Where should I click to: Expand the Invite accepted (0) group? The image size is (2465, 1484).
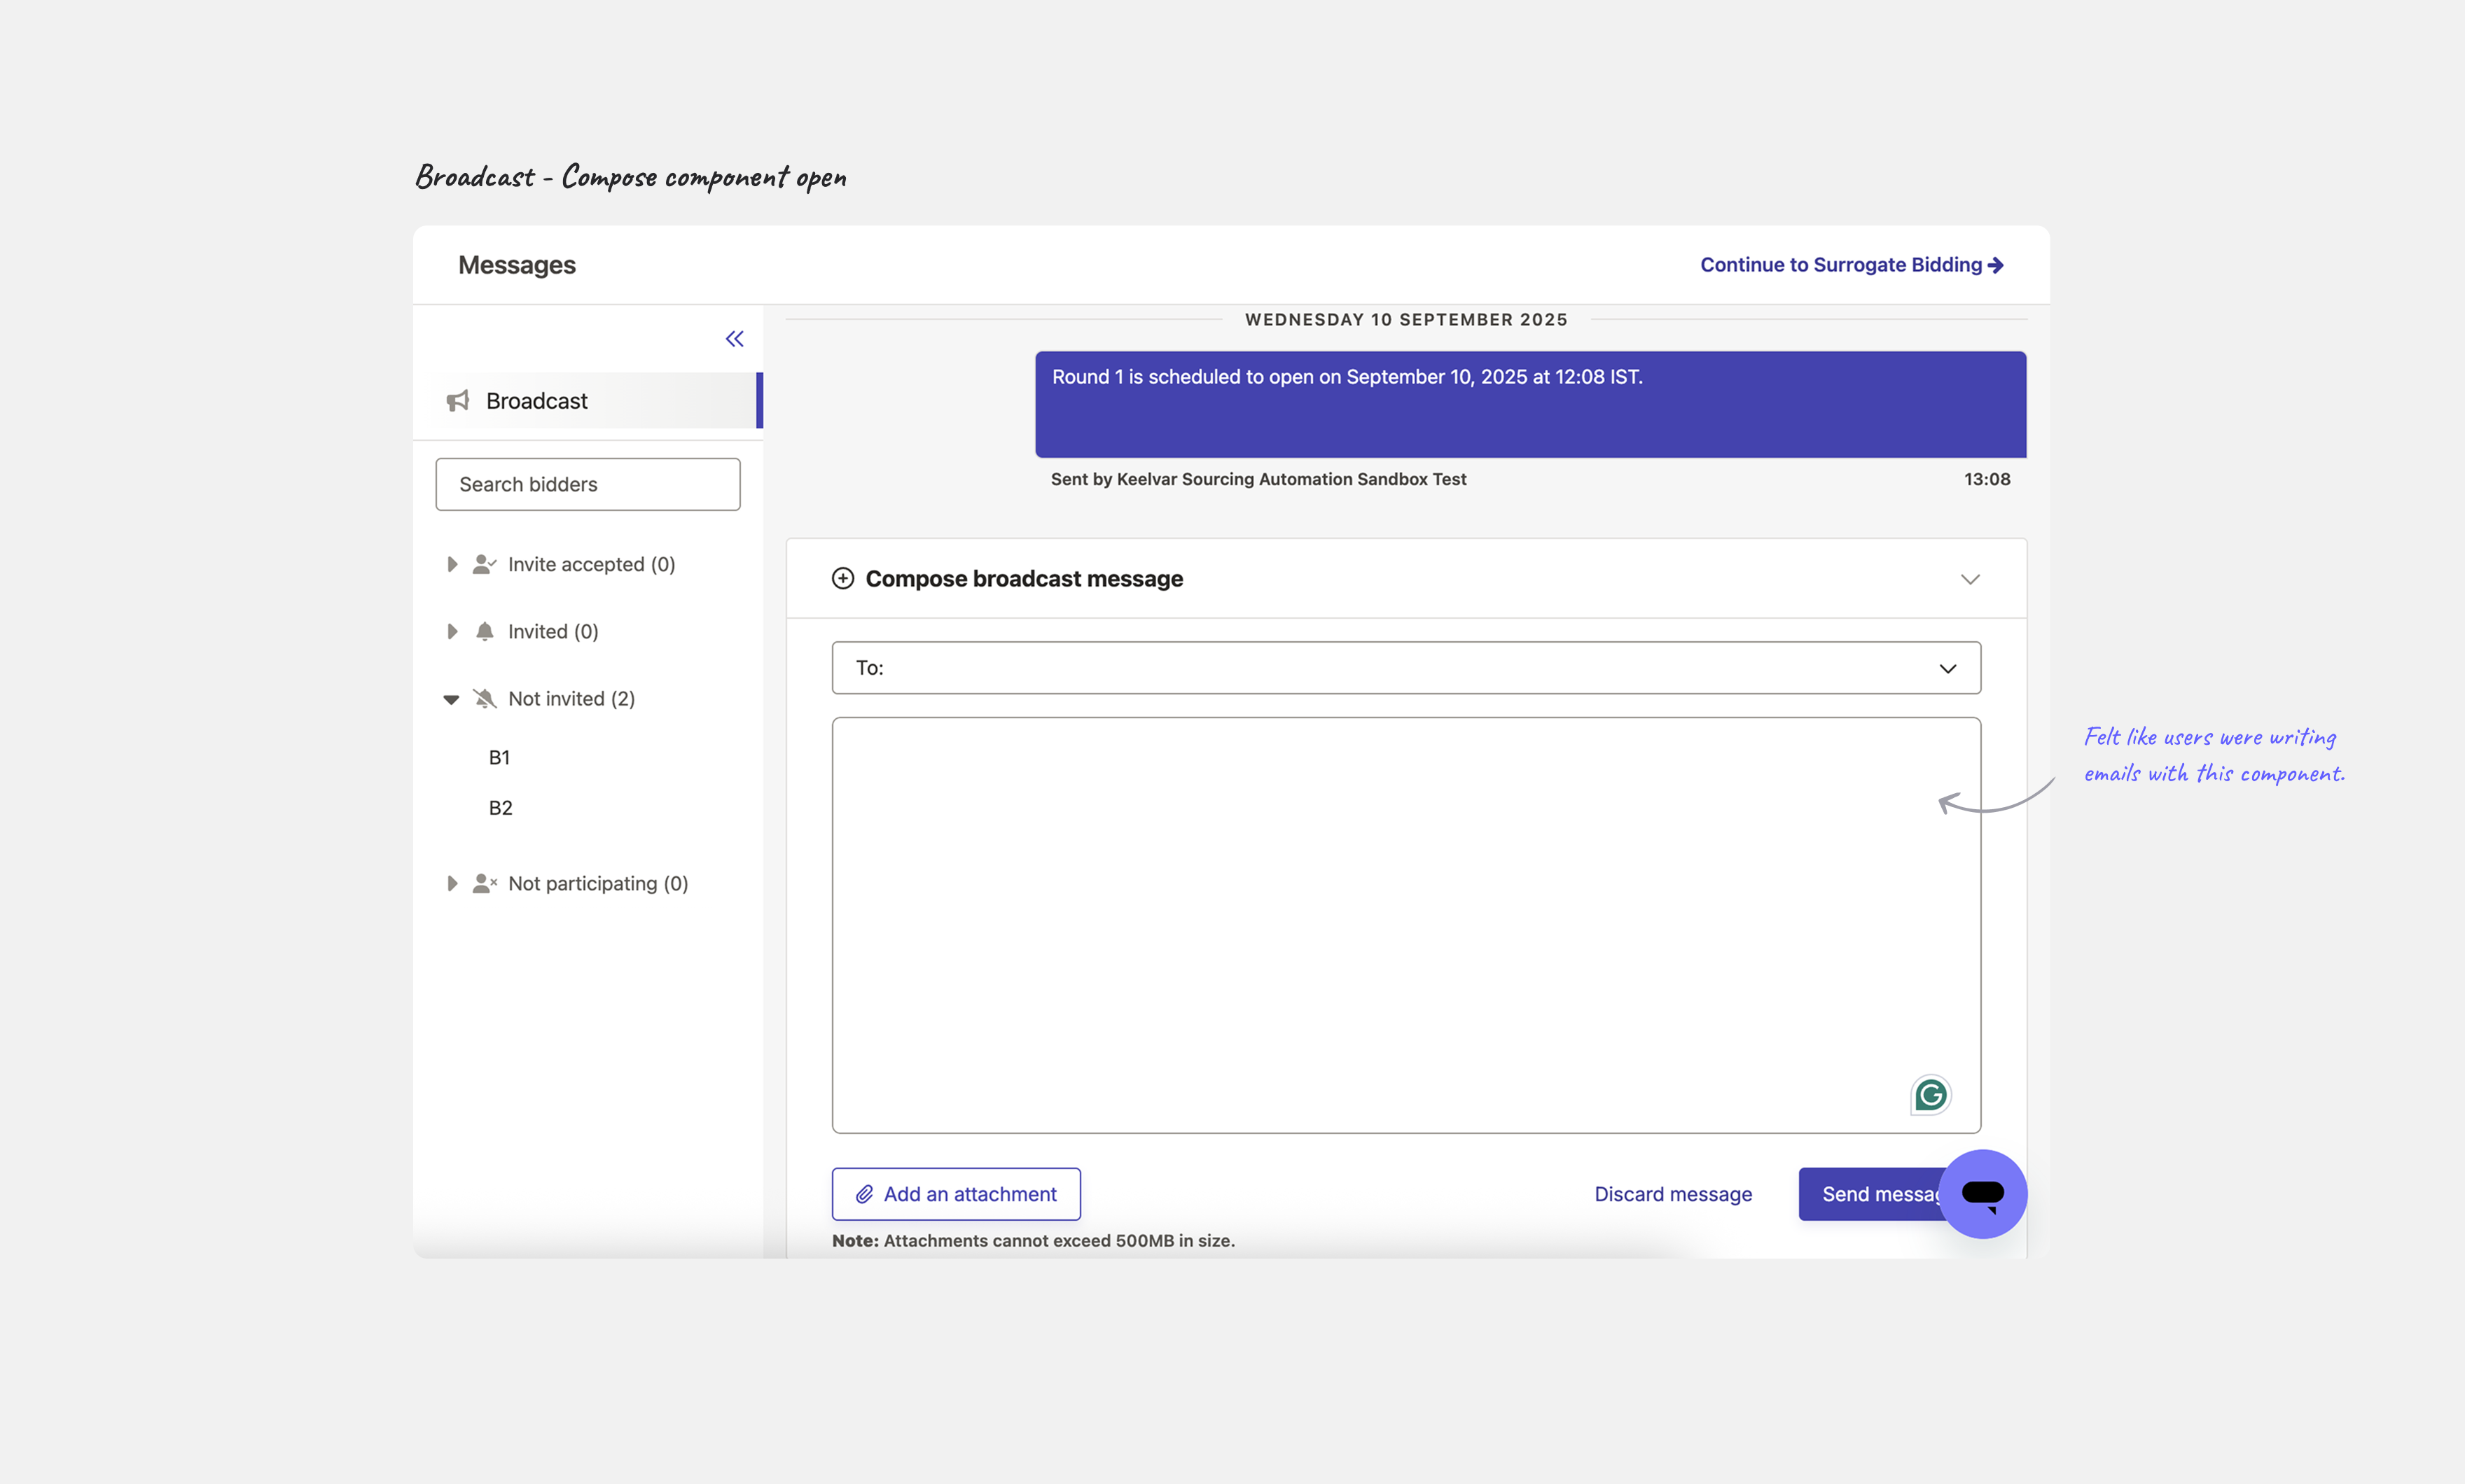[452, 564]
